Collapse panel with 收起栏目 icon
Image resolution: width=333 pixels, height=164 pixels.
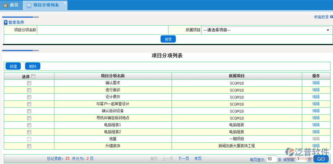pyautogui.click(x=332, y=17)
